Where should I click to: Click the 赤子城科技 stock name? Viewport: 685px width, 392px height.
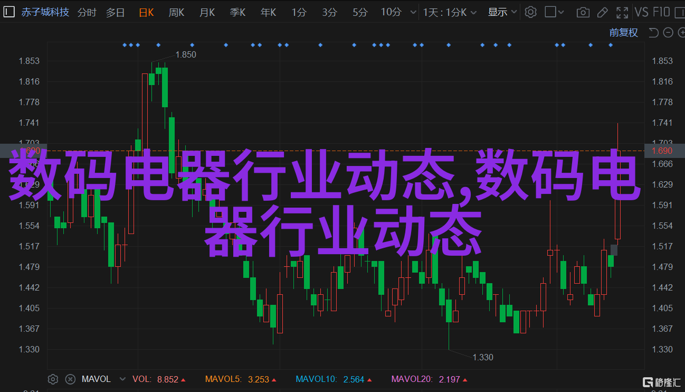click(45, 12)
